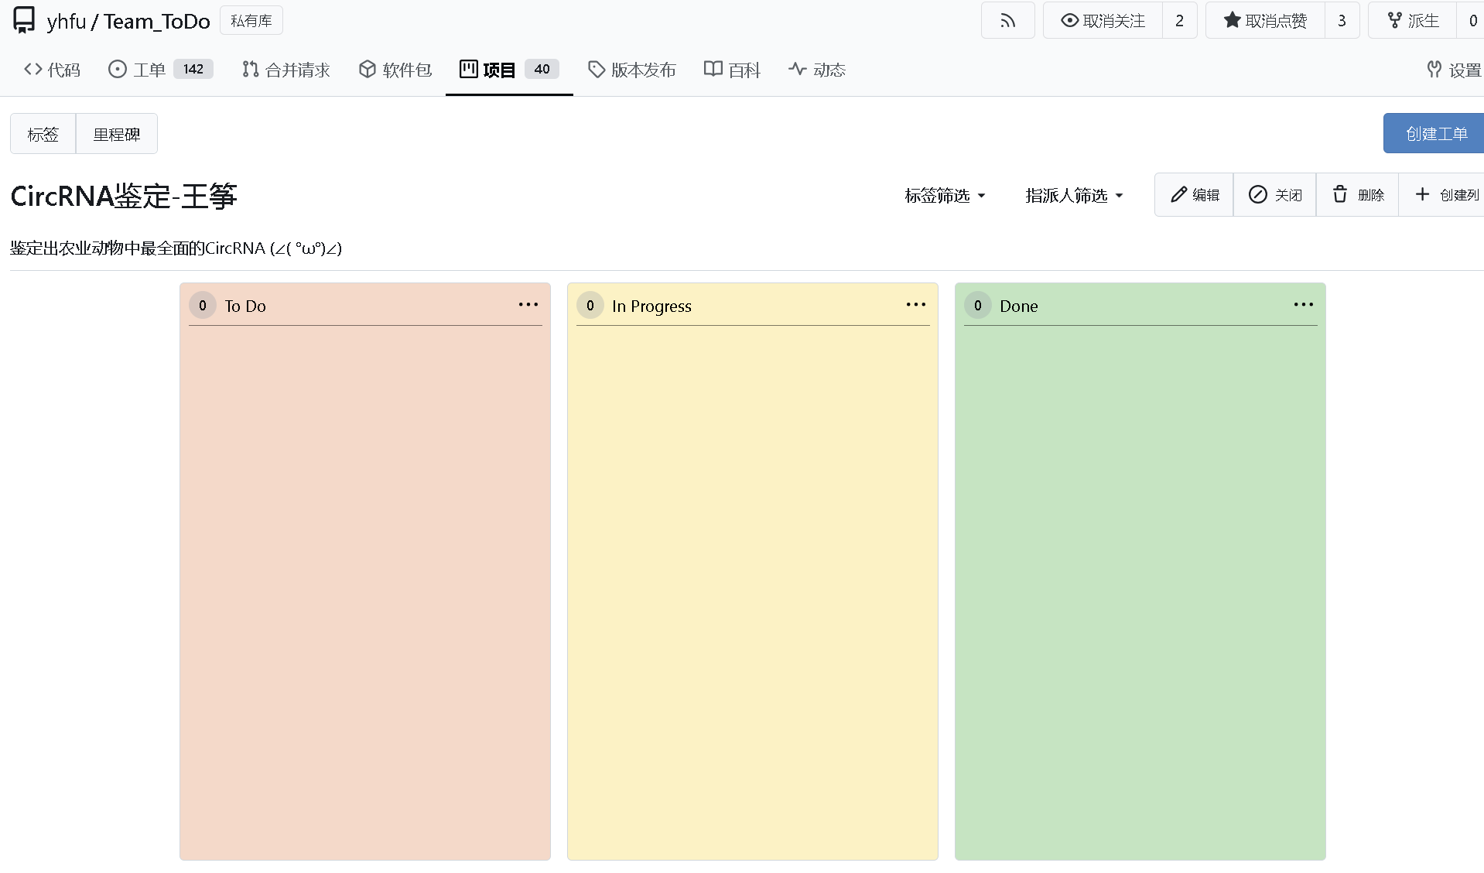The image size is (1484, 873).
Task: Click the 派生 fork button
Action: (1413, 21)
